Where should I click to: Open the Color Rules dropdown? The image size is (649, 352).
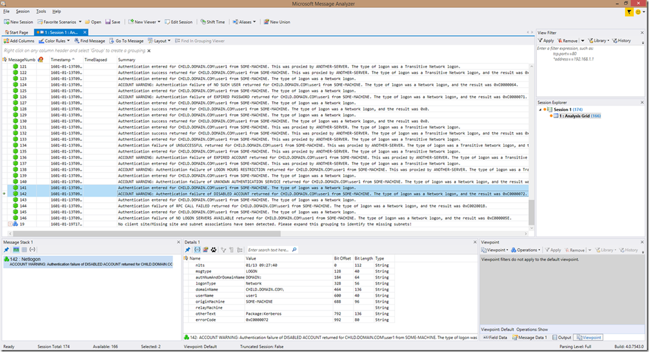[x=55, y=41]
